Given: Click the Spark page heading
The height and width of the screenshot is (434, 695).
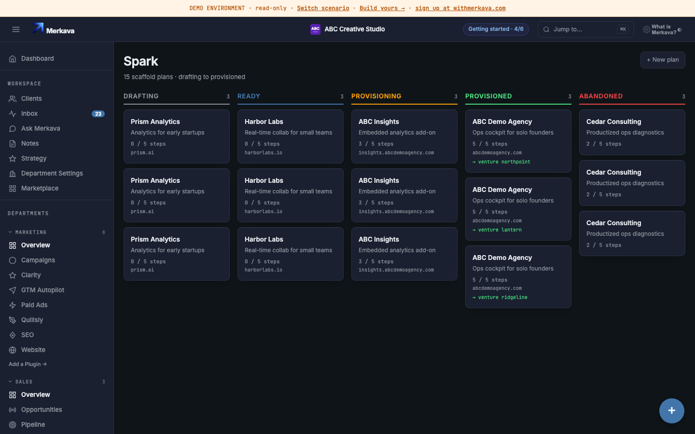Looking at the screenshot, I should [141, 61].
